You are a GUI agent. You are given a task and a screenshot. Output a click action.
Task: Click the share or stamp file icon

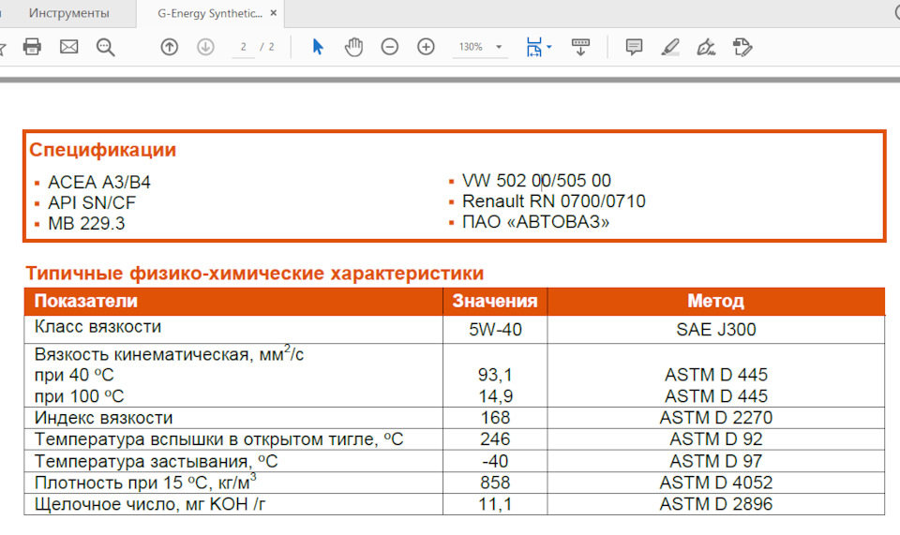[x=742, y=47]
